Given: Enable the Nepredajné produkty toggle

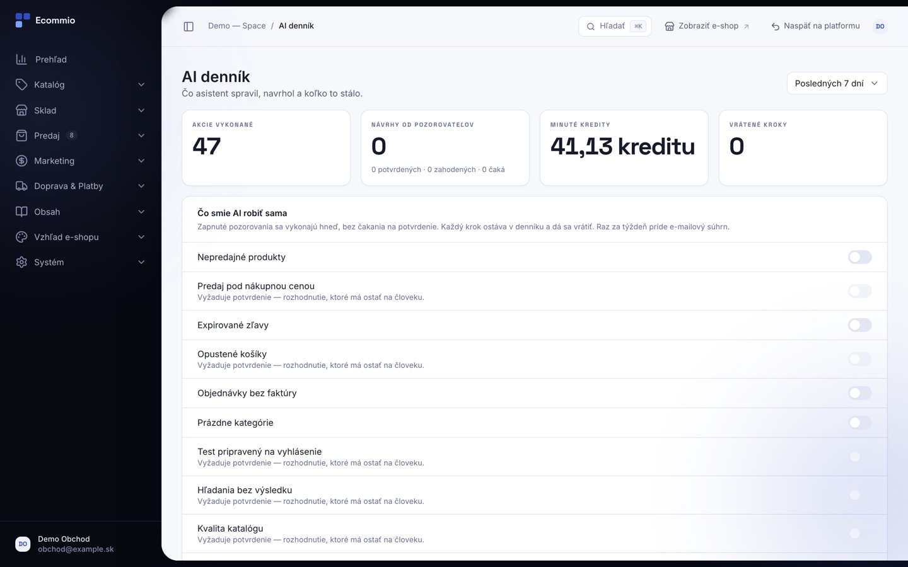Looking at the screenshot, I should click(859, 257).
